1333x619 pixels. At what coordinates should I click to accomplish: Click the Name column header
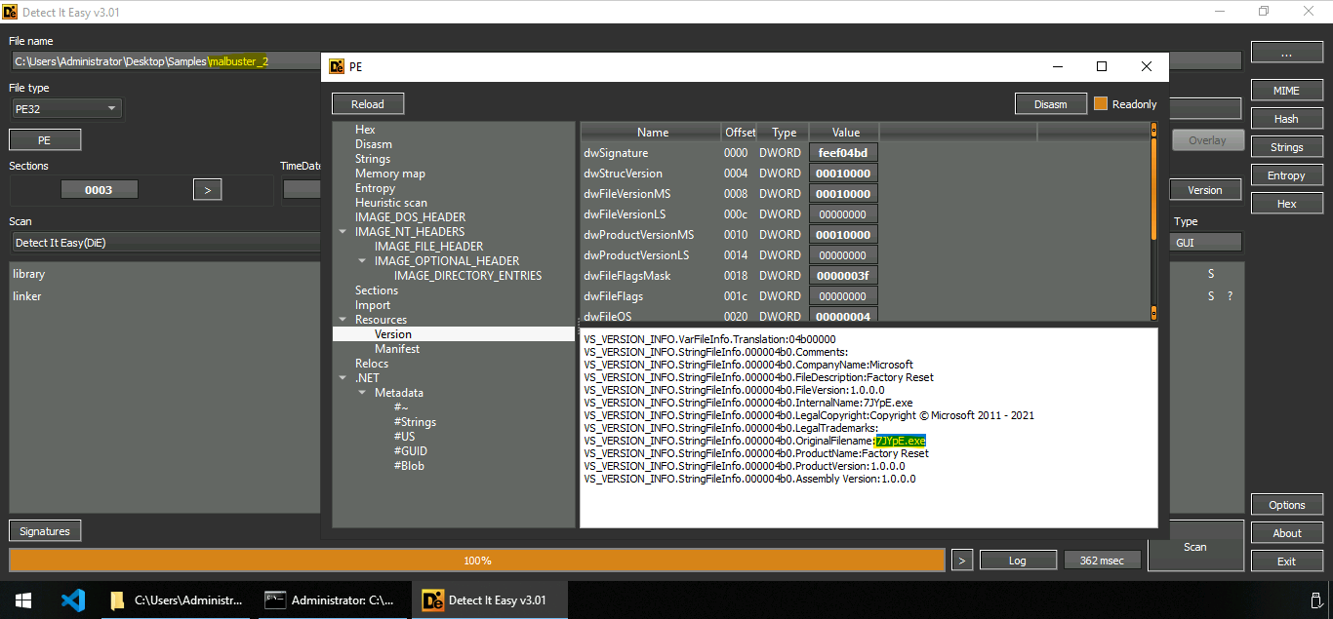[652, 133]
